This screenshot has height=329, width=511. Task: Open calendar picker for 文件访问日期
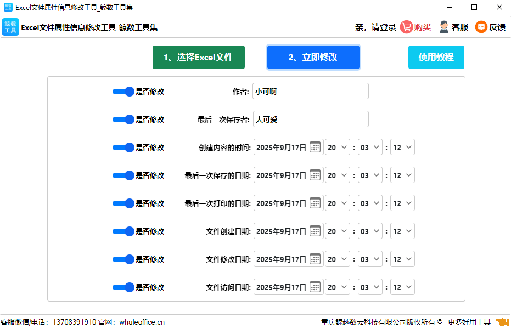pyautogui.click(x=315, y=287)
